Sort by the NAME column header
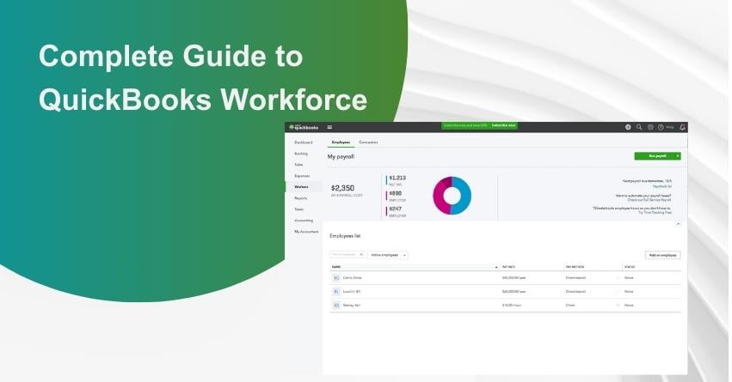This screenshot has height=382, width=732. coord(336,267)
